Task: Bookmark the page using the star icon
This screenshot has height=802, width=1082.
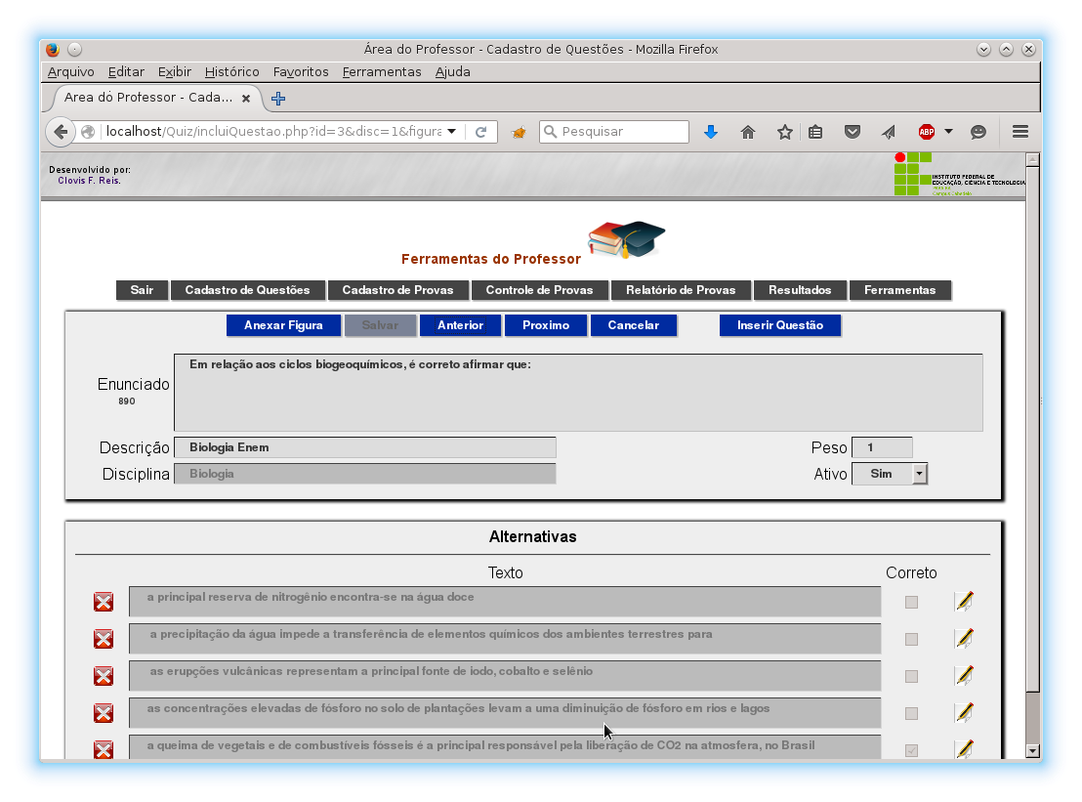Action: [x=784, y=130]
